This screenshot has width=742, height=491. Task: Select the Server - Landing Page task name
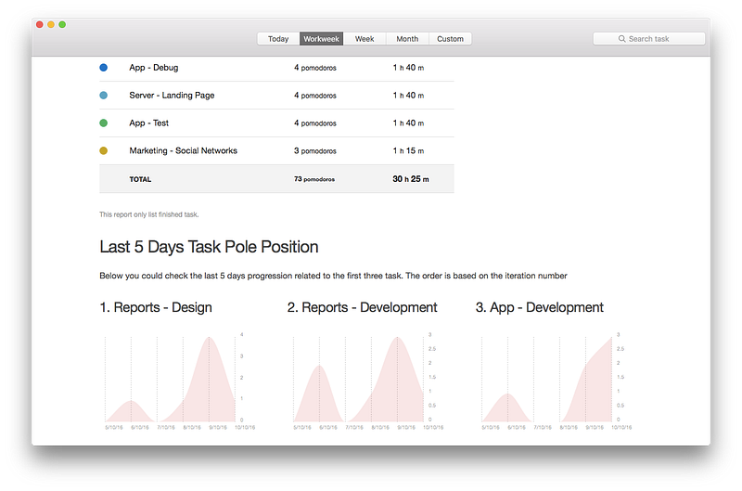point(172,96)
